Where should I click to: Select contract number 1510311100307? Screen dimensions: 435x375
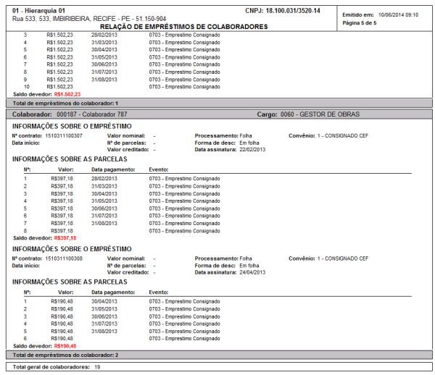[x=64, y=136]
